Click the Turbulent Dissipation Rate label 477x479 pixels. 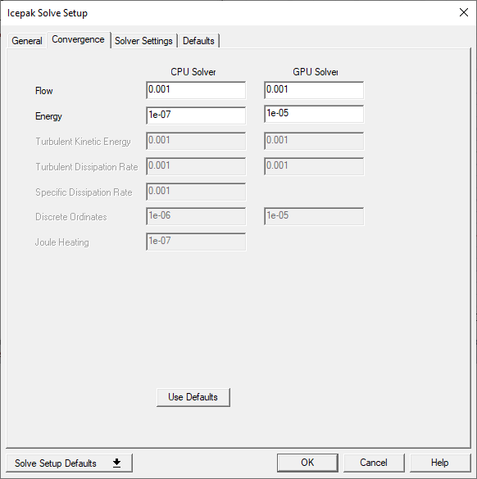click(x=87, y=167)
